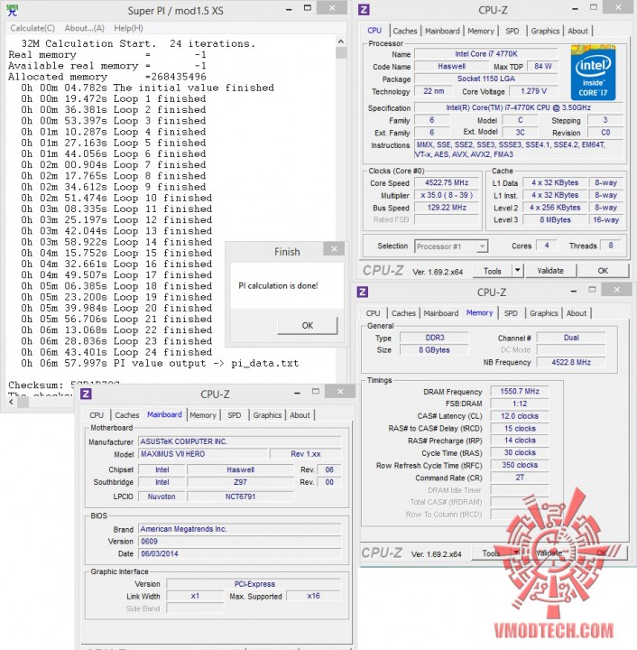Image resolution: width=637 pixels, height=650 pixels.
Task: Open Graphics tab in the Mainboard CPU-Z window
Action: (x=267, y=415)
